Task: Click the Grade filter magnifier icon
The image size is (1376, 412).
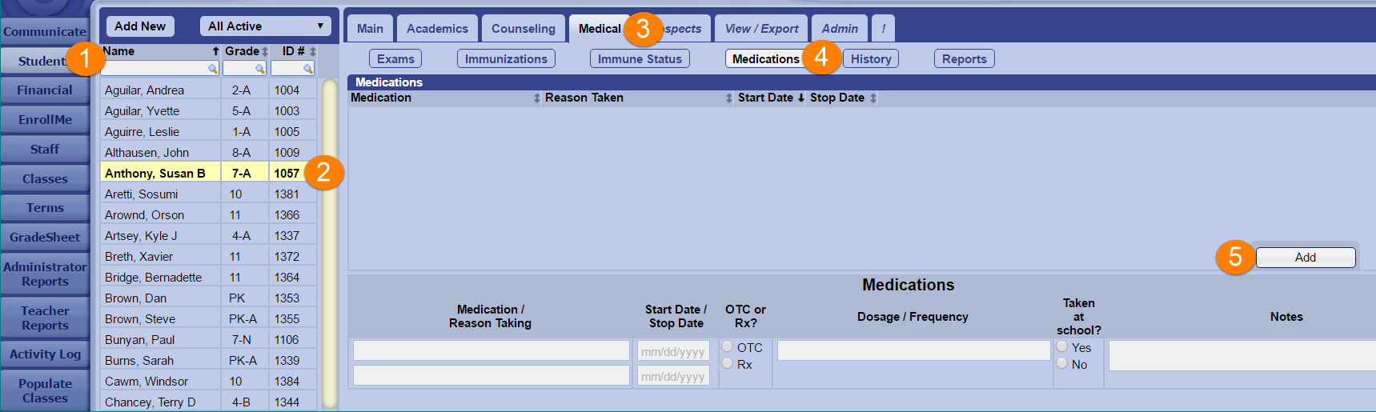Action: 260,70
